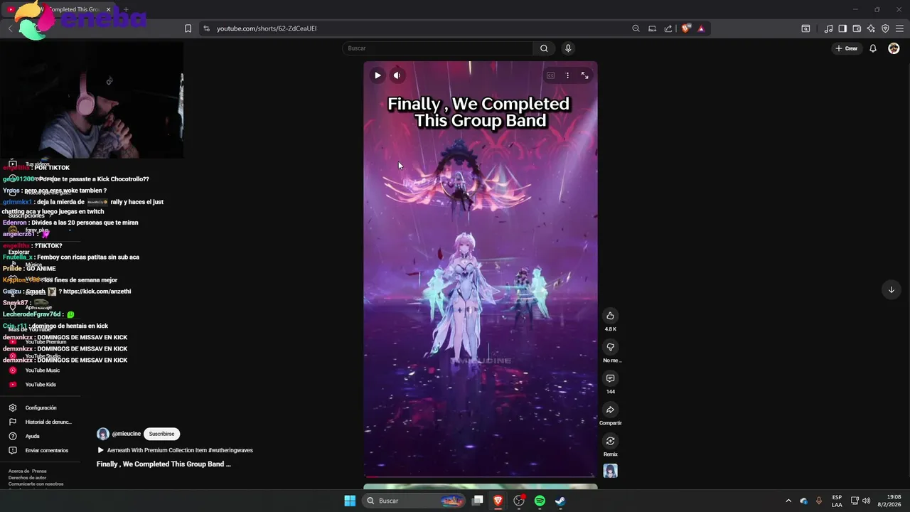Image resolution: width=910 pixels, height=512 pixels.
Task: Submit search with magnifier button
Action: (544, 48)
